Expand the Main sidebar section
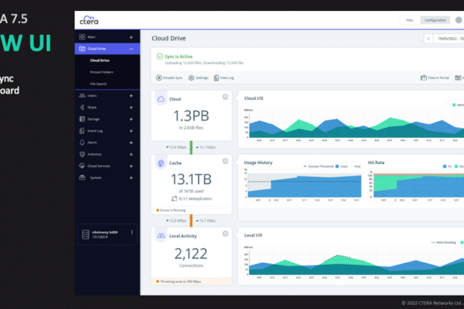464x309 pixels. coord(131,37)
